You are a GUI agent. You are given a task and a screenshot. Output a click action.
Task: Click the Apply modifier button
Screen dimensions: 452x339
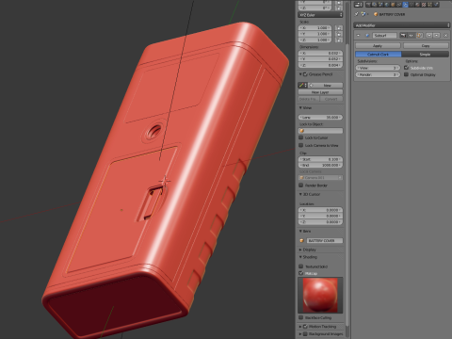point(378,46)
